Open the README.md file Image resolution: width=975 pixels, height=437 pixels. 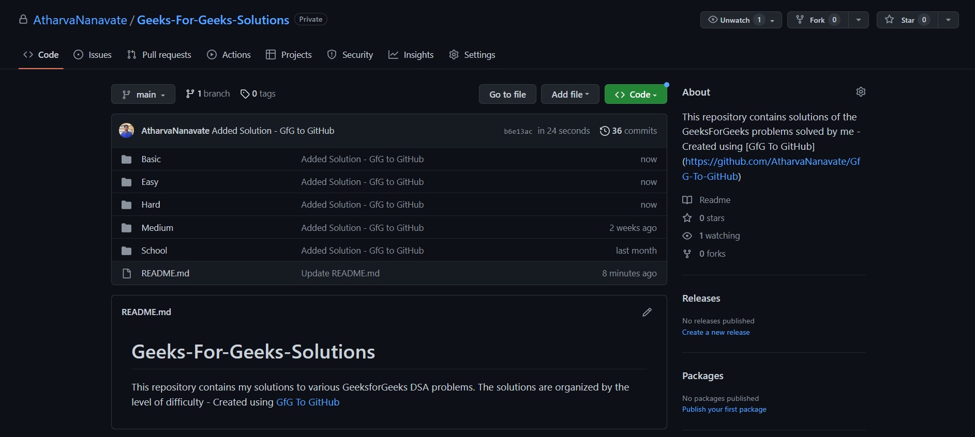point(165,273)
